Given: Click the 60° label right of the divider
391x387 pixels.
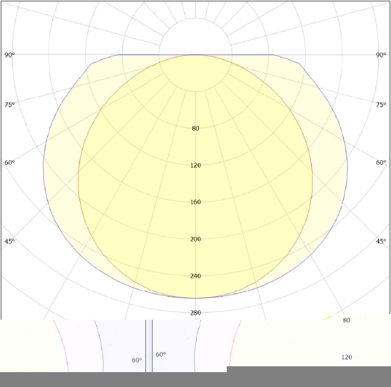Looking at the screenshot, I should [x=161, y=354].
